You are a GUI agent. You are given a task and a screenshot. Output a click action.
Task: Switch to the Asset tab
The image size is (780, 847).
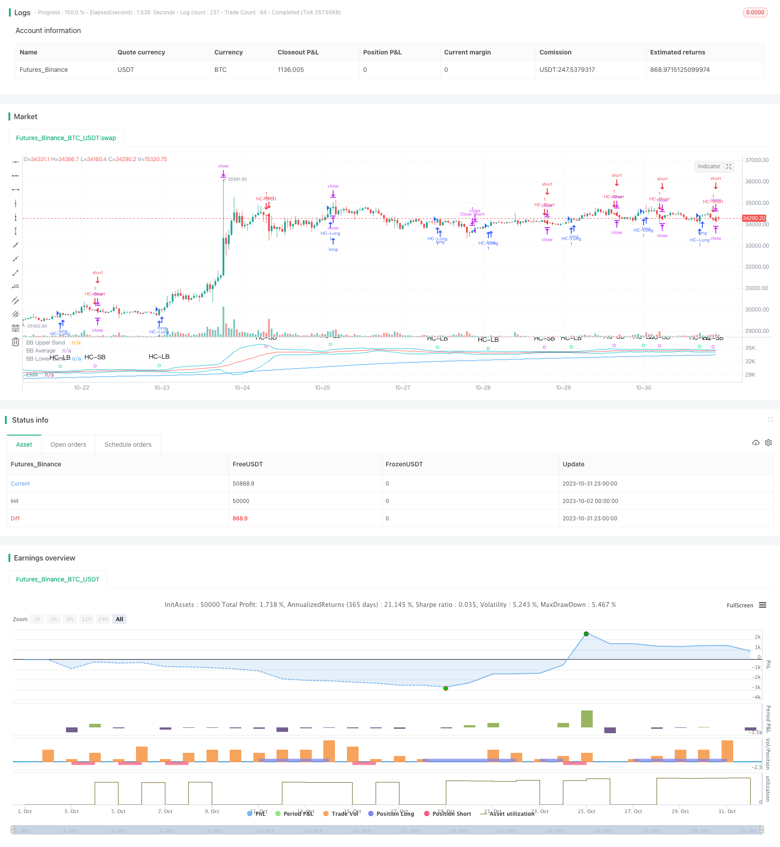tap(24, 444)
